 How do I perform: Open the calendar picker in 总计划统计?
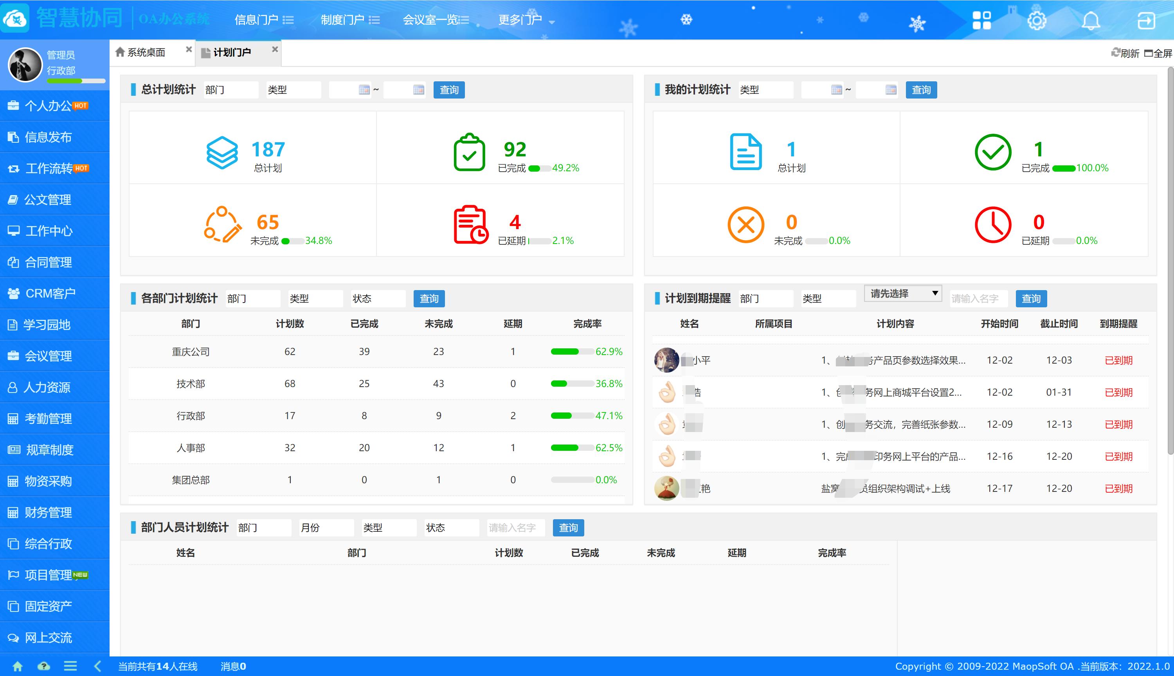point(364,90)
